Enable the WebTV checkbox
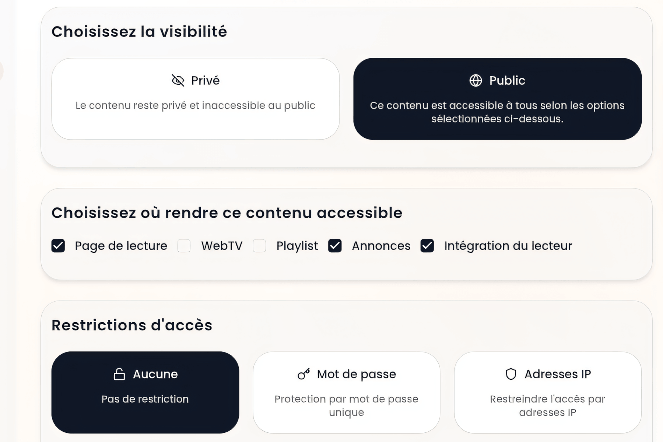Viewport: 663px width, 442px height. [184, 246]
